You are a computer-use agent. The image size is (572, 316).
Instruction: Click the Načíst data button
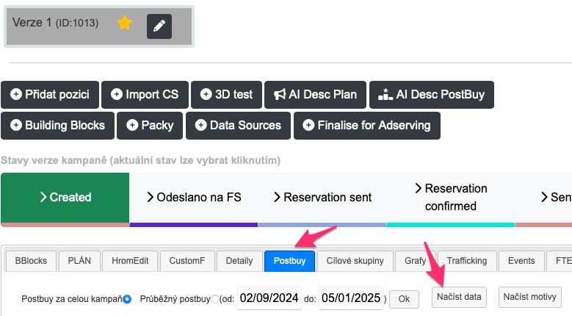point(459,297)
